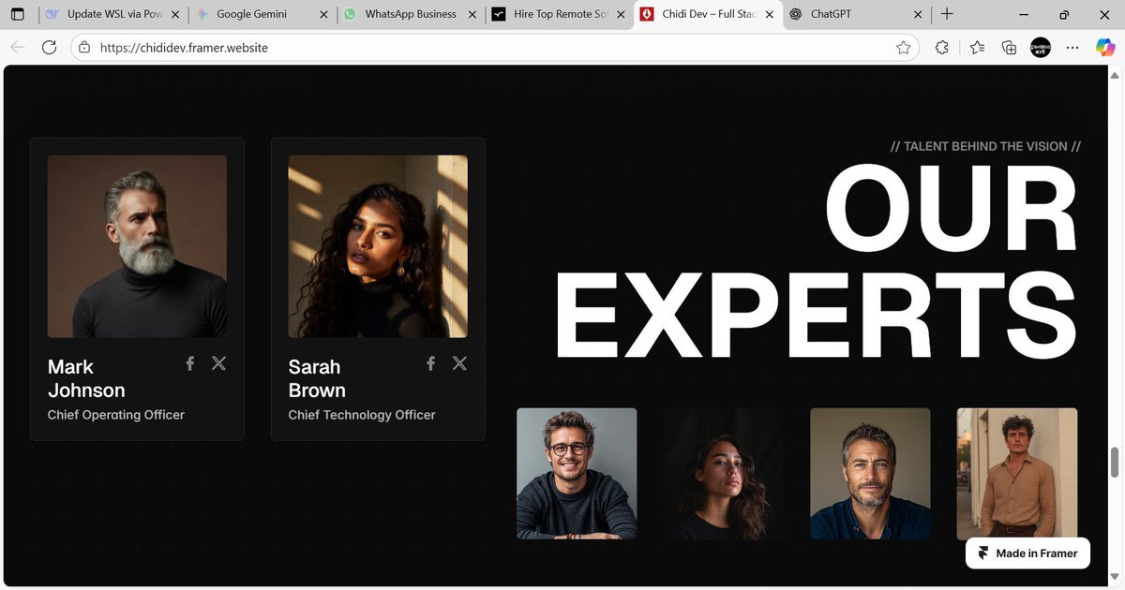Close the WhatsApp Business tab
The width and height of the screenshot is (1125, 590).
click(x=473, y=14)
